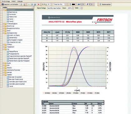Select the Name Benutzerkorngrößen item

pos(17,84)
